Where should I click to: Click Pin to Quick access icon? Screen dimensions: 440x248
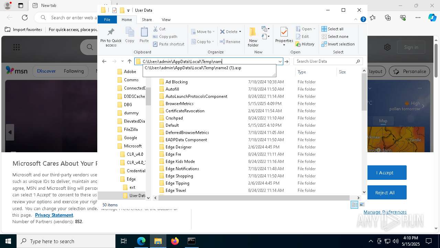pos(111,37)
